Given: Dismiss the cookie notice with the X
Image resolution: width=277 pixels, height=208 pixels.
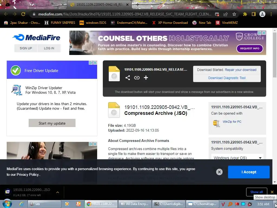Looking at the screenshot, I should (x=219, y=172).
